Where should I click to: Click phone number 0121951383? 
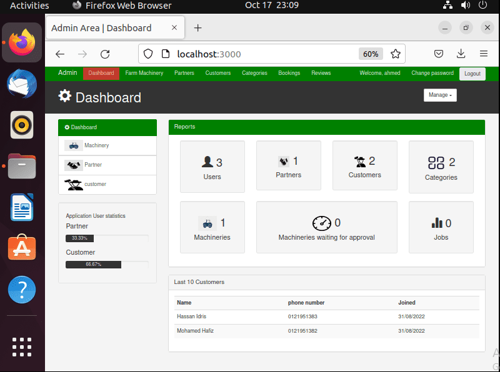click(x=302, y=316)
